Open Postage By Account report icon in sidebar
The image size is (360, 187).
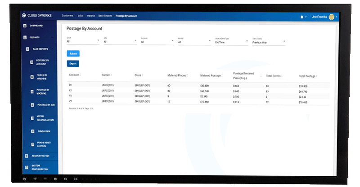click(31, 62)
